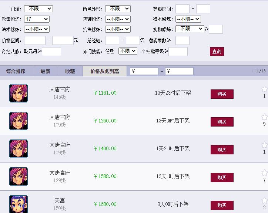The image size is (268, 213).
Task: Star the ¥1588.00 listing
Action: (x=264, y=173)
